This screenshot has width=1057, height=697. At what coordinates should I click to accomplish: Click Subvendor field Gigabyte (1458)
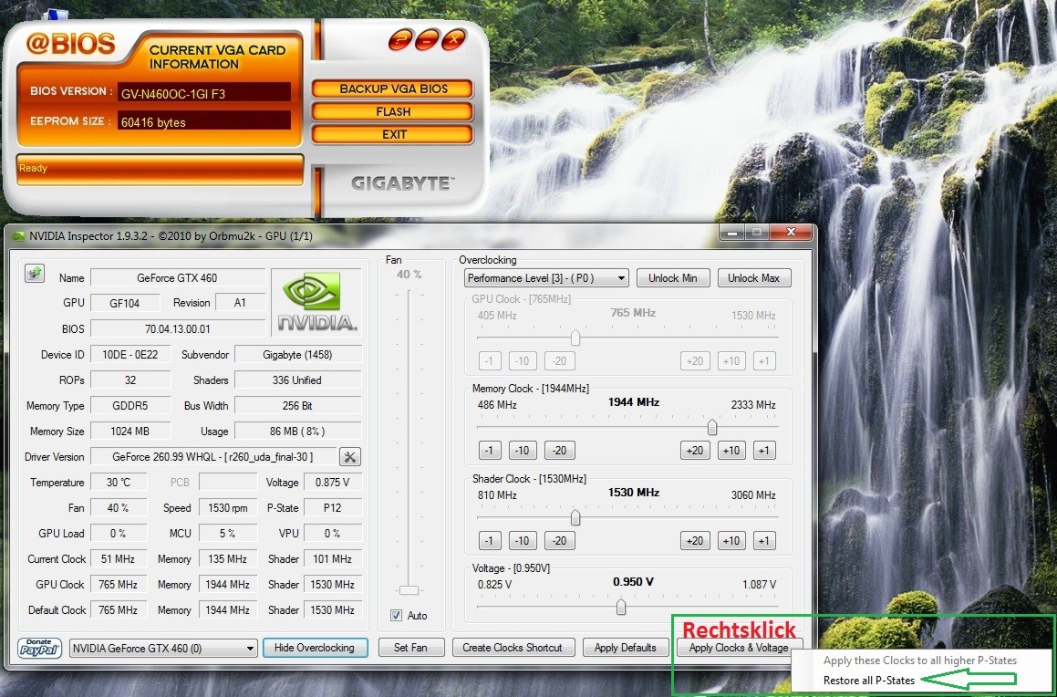click(297, 355)
